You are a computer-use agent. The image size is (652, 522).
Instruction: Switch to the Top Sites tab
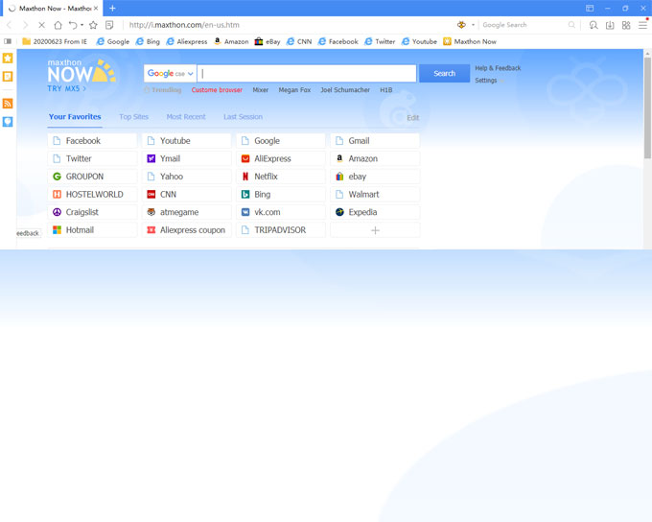click(133, 116)
